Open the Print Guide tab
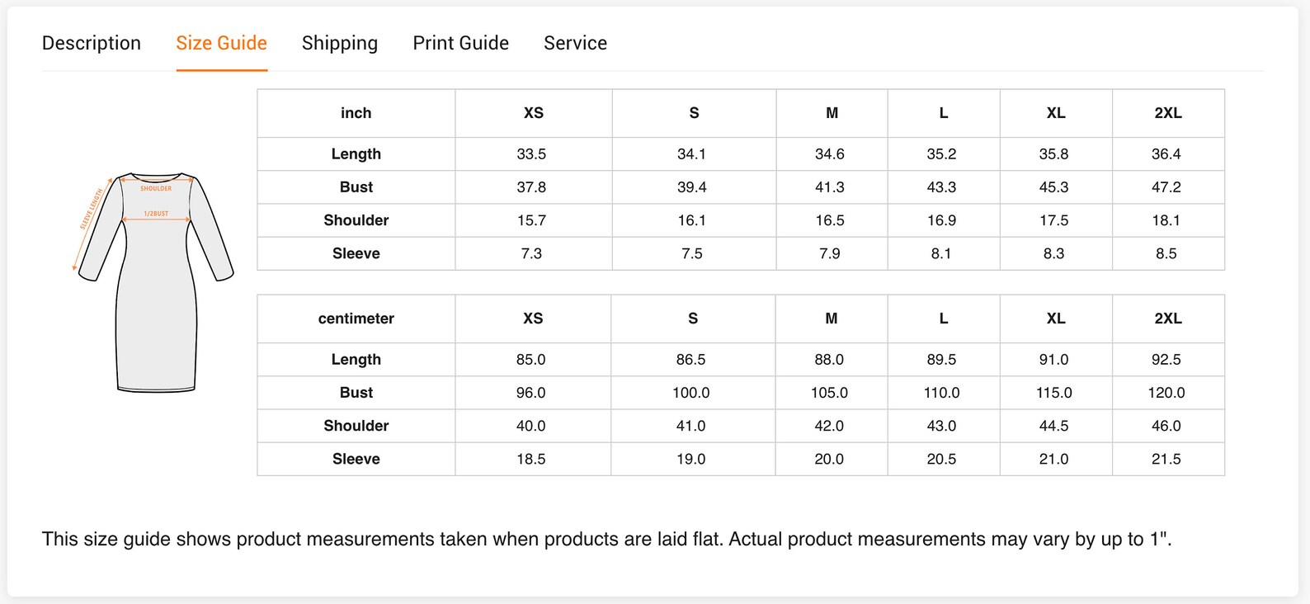Viewport: 1310px width, 604px height. 460,43
